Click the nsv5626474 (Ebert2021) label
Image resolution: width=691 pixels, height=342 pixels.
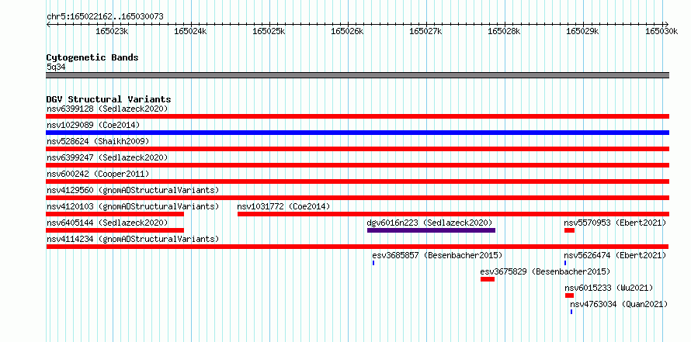coord(615,255)
